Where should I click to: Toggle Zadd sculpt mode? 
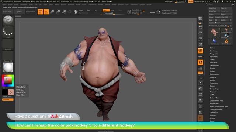click(106, 10)
